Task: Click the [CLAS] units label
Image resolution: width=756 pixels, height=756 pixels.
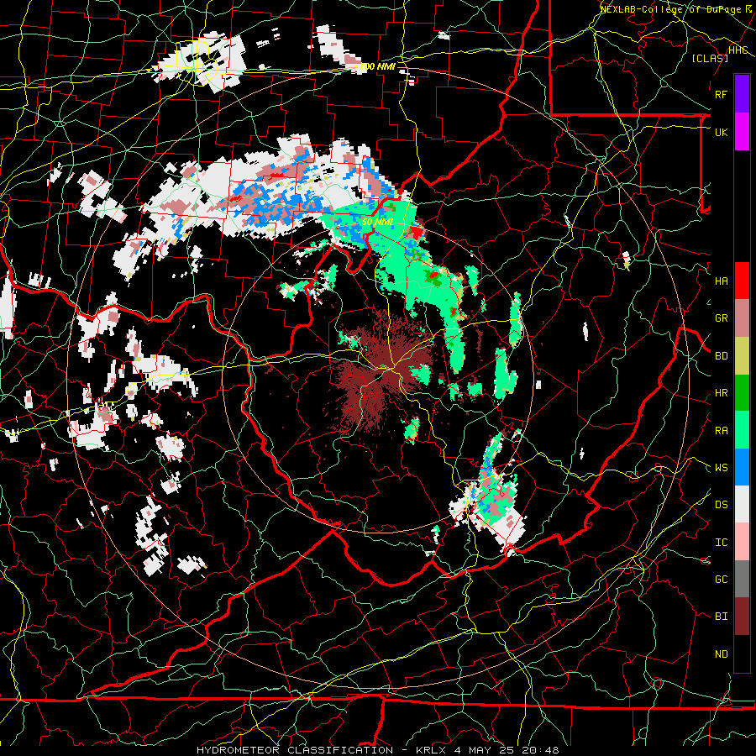Action: coord(710,58)
